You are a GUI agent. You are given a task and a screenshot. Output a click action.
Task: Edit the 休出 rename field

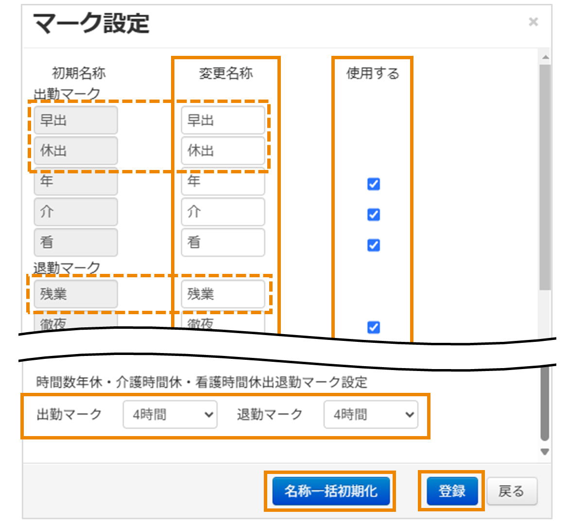tap(223, 151)
